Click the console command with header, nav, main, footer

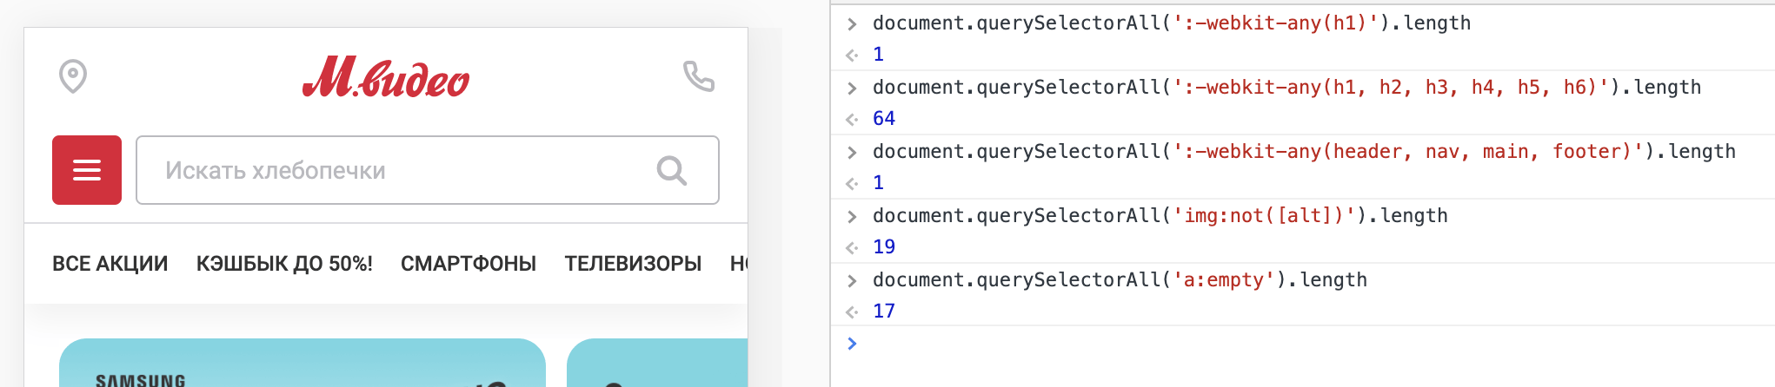coord(1304,152)
